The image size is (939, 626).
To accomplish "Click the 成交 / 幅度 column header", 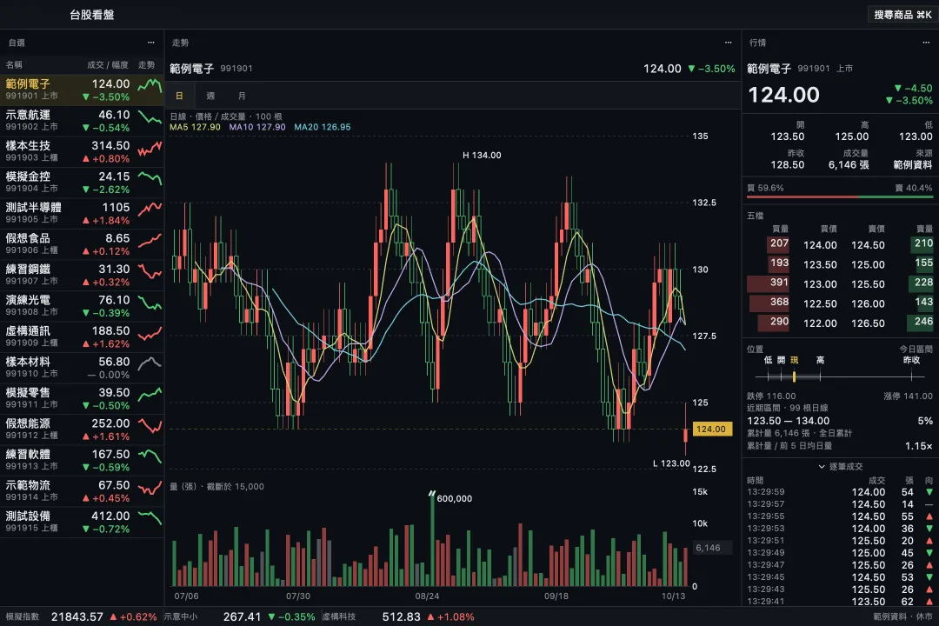I will click(108, 64).
